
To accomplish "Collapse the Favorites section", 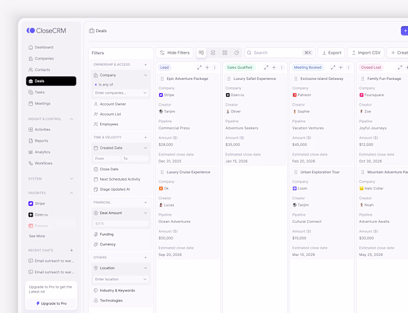I will pyautogui.click(x=72, y=193).
